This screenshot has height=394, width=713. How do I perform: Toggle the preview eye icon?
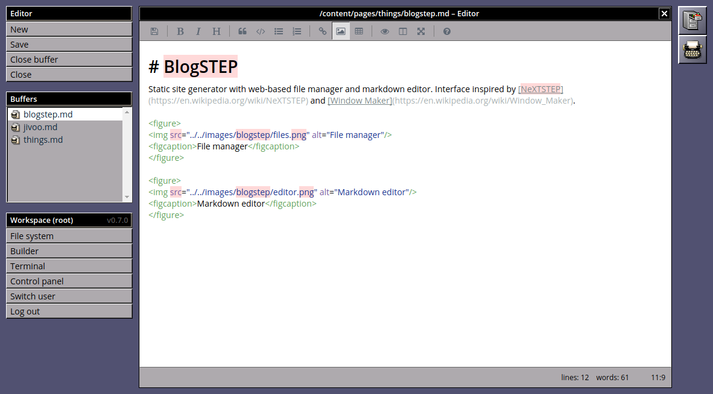pos(385,31)
